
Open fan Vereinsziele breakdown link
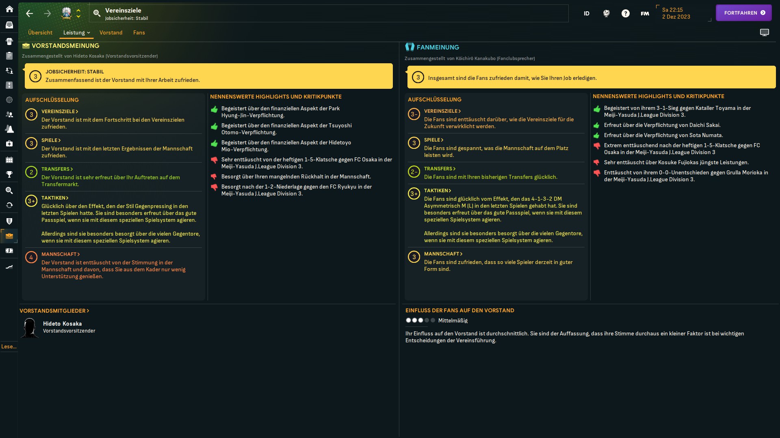point(442,111)
